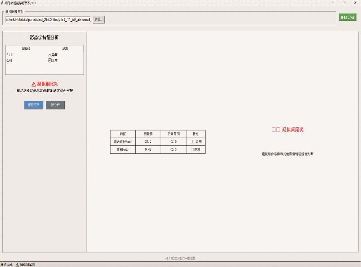Viewport: 361px width, 267px height.
Task: Click the red warning triangle in left panel
Action: pyautogui.click(x=34, y=84)
